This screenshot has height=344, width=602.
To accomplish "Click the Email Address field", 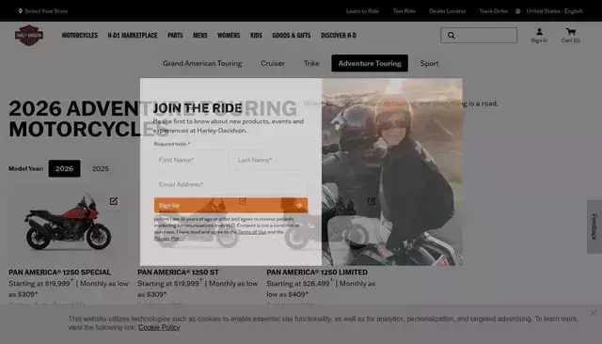I will [230, 184].
